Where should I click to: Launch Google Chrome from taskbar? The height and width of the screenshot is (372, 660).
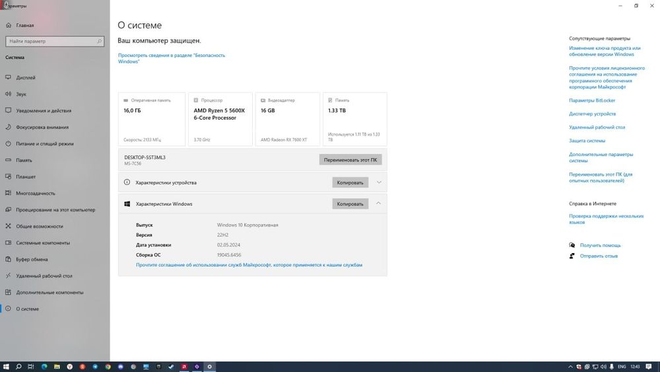(108, 367)
